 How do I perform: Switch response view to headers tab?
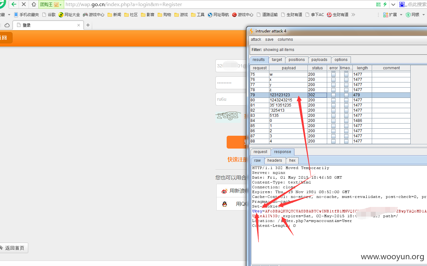[274, 160]
